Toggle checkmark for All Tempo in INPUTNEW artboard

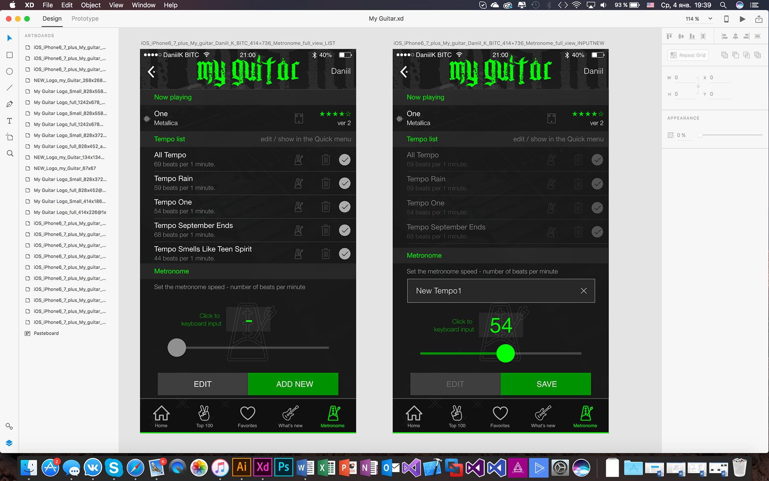(597, 160)
